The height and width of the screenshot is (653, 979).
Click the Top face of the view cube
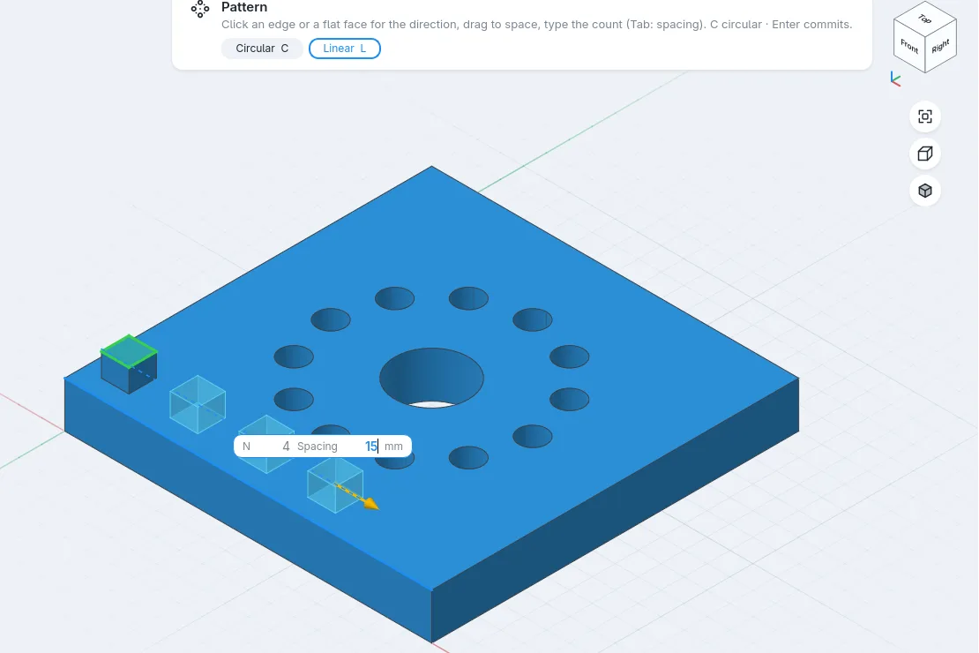925,19
